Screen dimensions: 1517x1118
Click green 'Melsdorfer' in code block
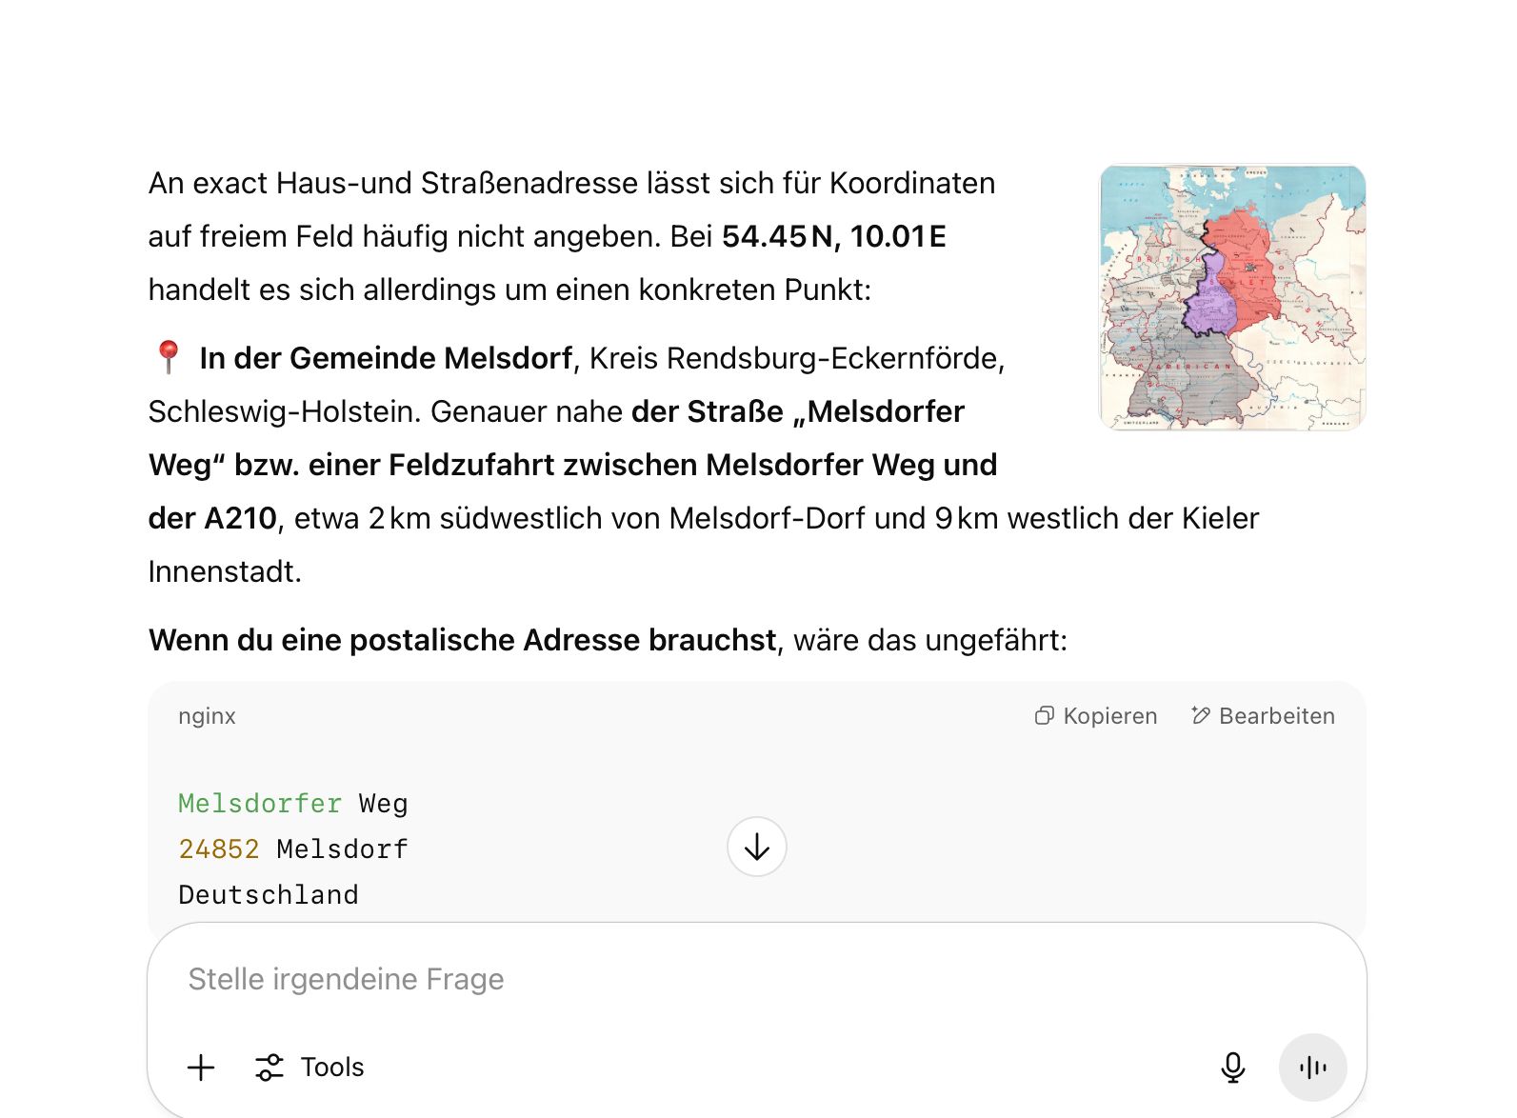[x=259, y=804]
